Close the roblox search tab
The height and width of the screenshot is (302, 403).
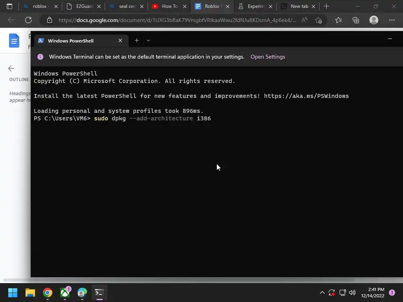pos(56,6)
